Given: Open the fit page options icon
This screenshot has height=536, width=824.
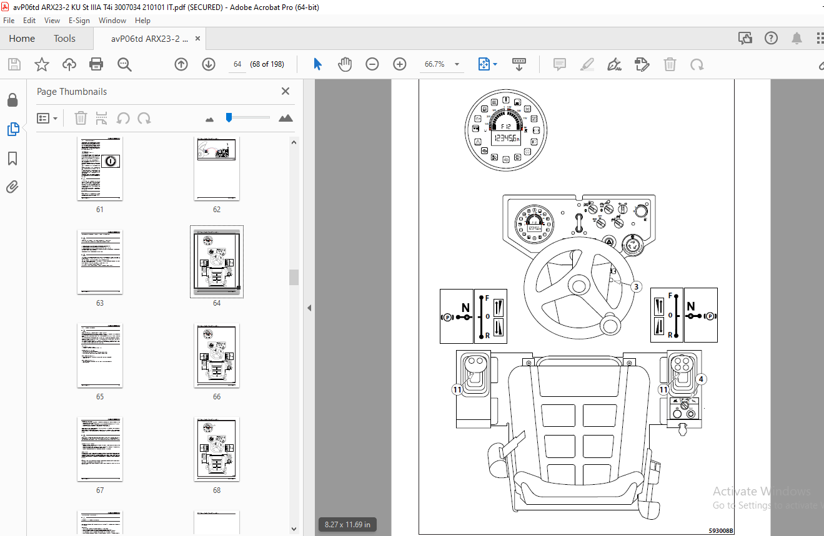Looking at the screenshot, I should click(x=484, y=64).
